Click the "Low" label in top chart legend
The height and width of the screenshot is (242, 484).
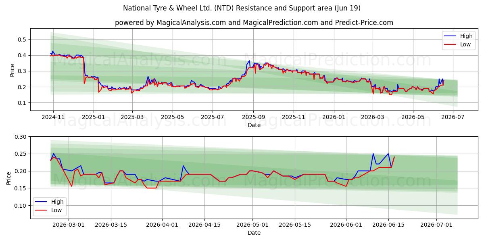click(465, 44)
